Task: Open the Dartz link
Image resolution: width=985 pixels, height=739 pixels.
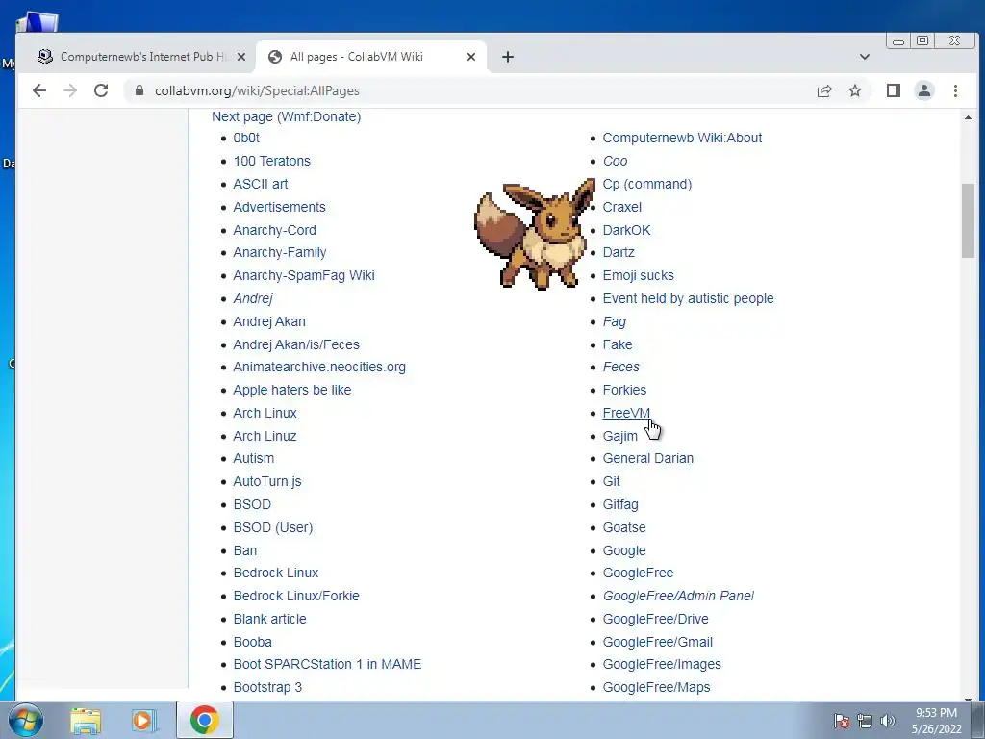Action: click(619, 252)
